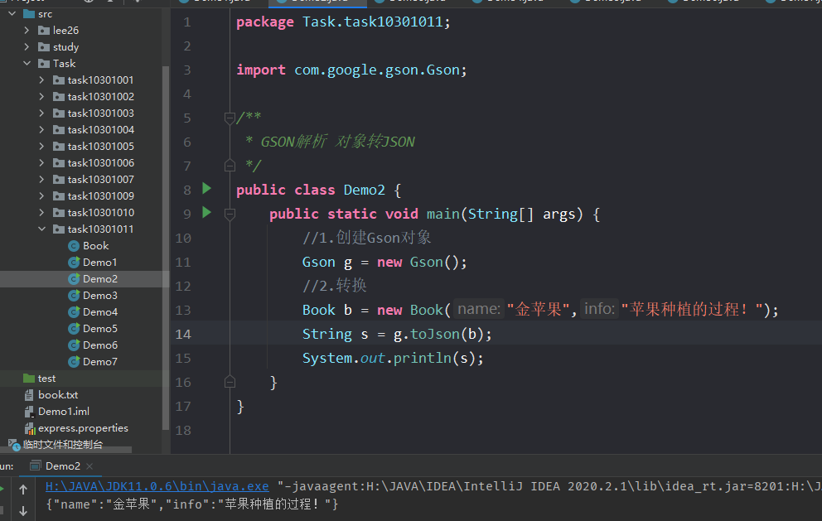Select the 临时文件和控制台 node
The height and width of the screenshot is (521, 822).
pyautogui.click(x=63, y=445)
